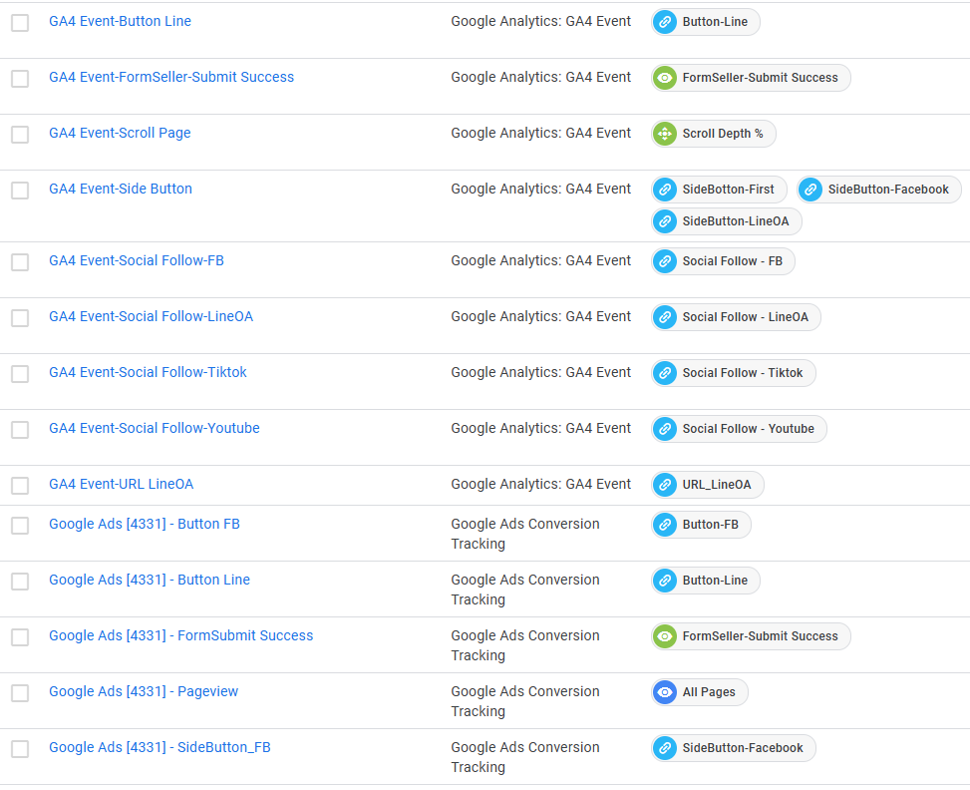The width and height of the screenshot is (970, 790).
Task: Click the Button-FB trigger link icon
Action: tap(665, 525)
